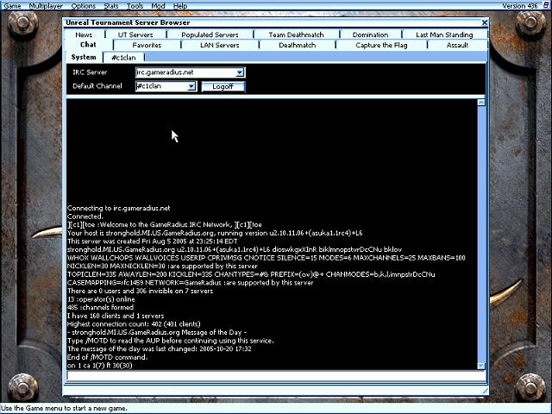Screen dimensions: 552x414
Task: Open the Multiplayer menu
Action: coord(46,6)
